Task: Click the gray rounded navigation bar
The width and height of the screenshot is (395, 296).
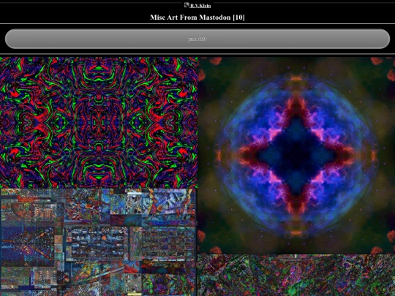Action: [197, 39]
